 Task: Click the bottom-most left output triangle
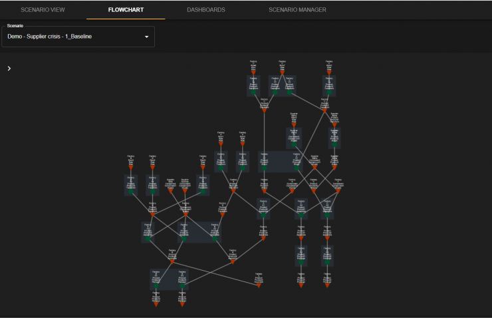point(156,304)
